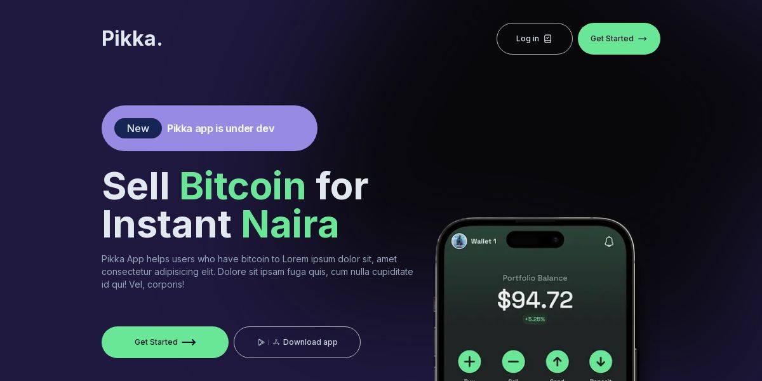
Task: Click the arrow icon in header Get Started
Action: click(643, 39)
